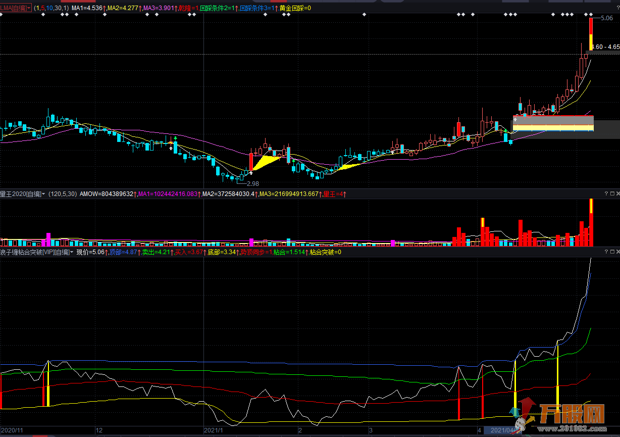This screenshot has width=620, height=437.
Task: Click the volume parameters (120,5,30)
Action: pos(63,194)
